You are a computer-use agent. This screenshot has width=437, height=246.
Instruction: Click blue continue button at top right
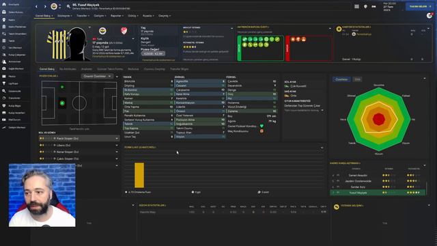coord(420,6)
